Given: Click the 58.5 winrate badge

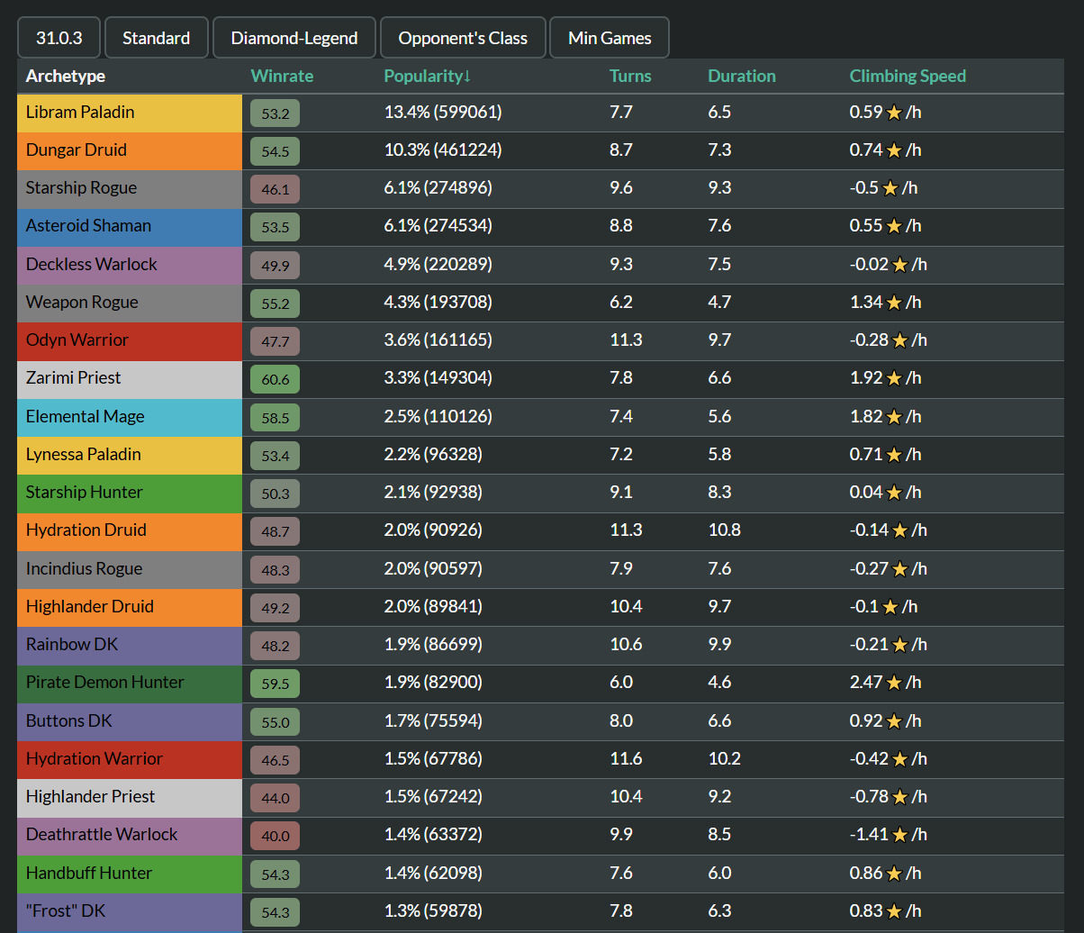Looking at the screenshot, I should (x=276, y=418).
